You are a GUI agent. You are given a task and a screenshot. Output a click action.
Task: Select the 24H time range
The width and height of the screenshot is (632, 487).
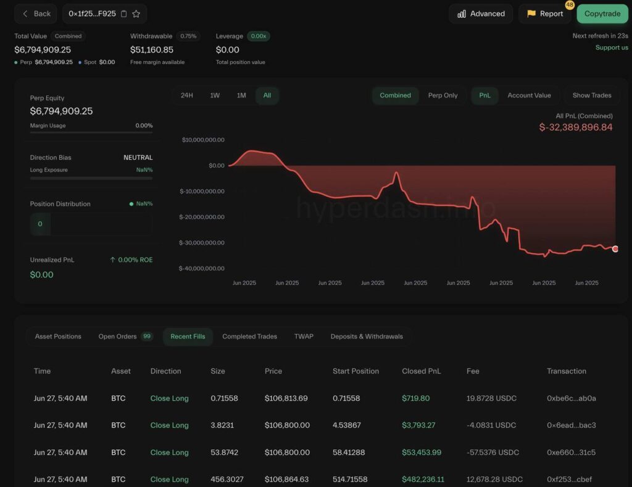click(186, 96)
